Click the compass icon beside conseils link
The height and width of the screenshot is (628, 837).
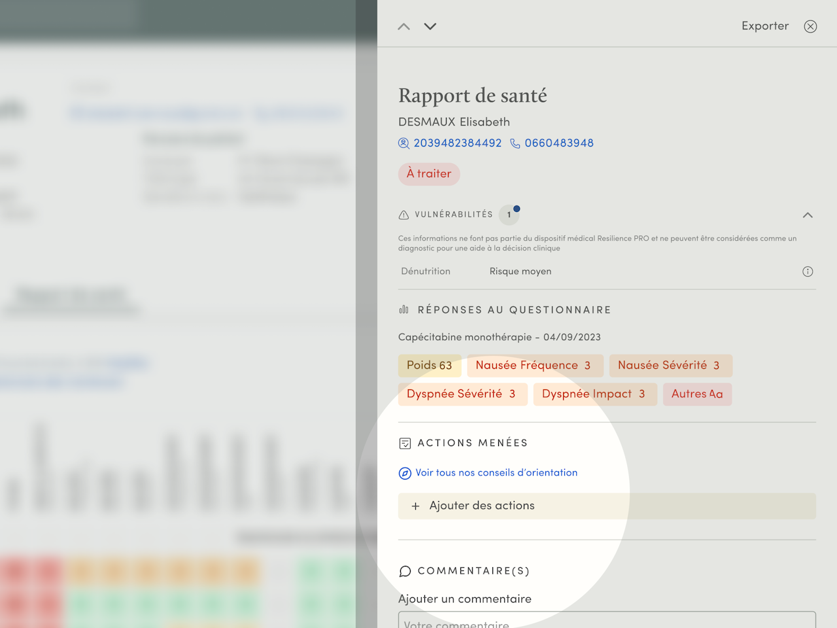[405, 473]
